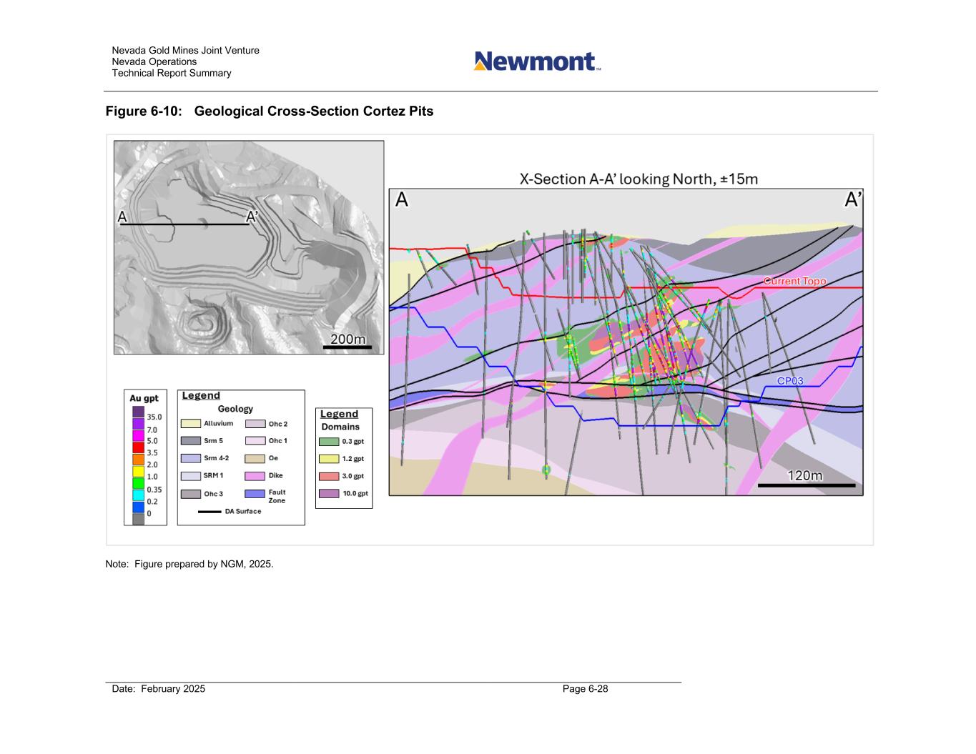Click the 120m scale bar on the cross-section
Image resolution: width=976 pixels, height=754 pixels.
806,485
